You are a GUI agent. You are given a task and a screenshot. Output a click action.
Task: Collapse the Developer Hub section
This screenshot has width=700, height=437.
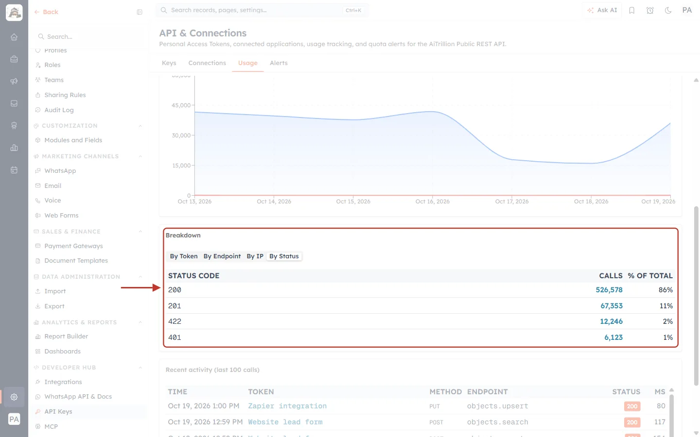(x=140, y=368)
